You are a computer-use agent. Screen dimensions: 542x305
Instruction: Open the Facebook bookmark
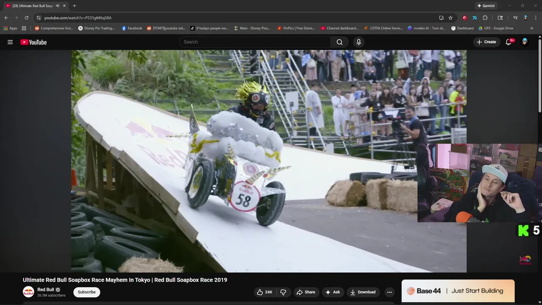(132, 28)
